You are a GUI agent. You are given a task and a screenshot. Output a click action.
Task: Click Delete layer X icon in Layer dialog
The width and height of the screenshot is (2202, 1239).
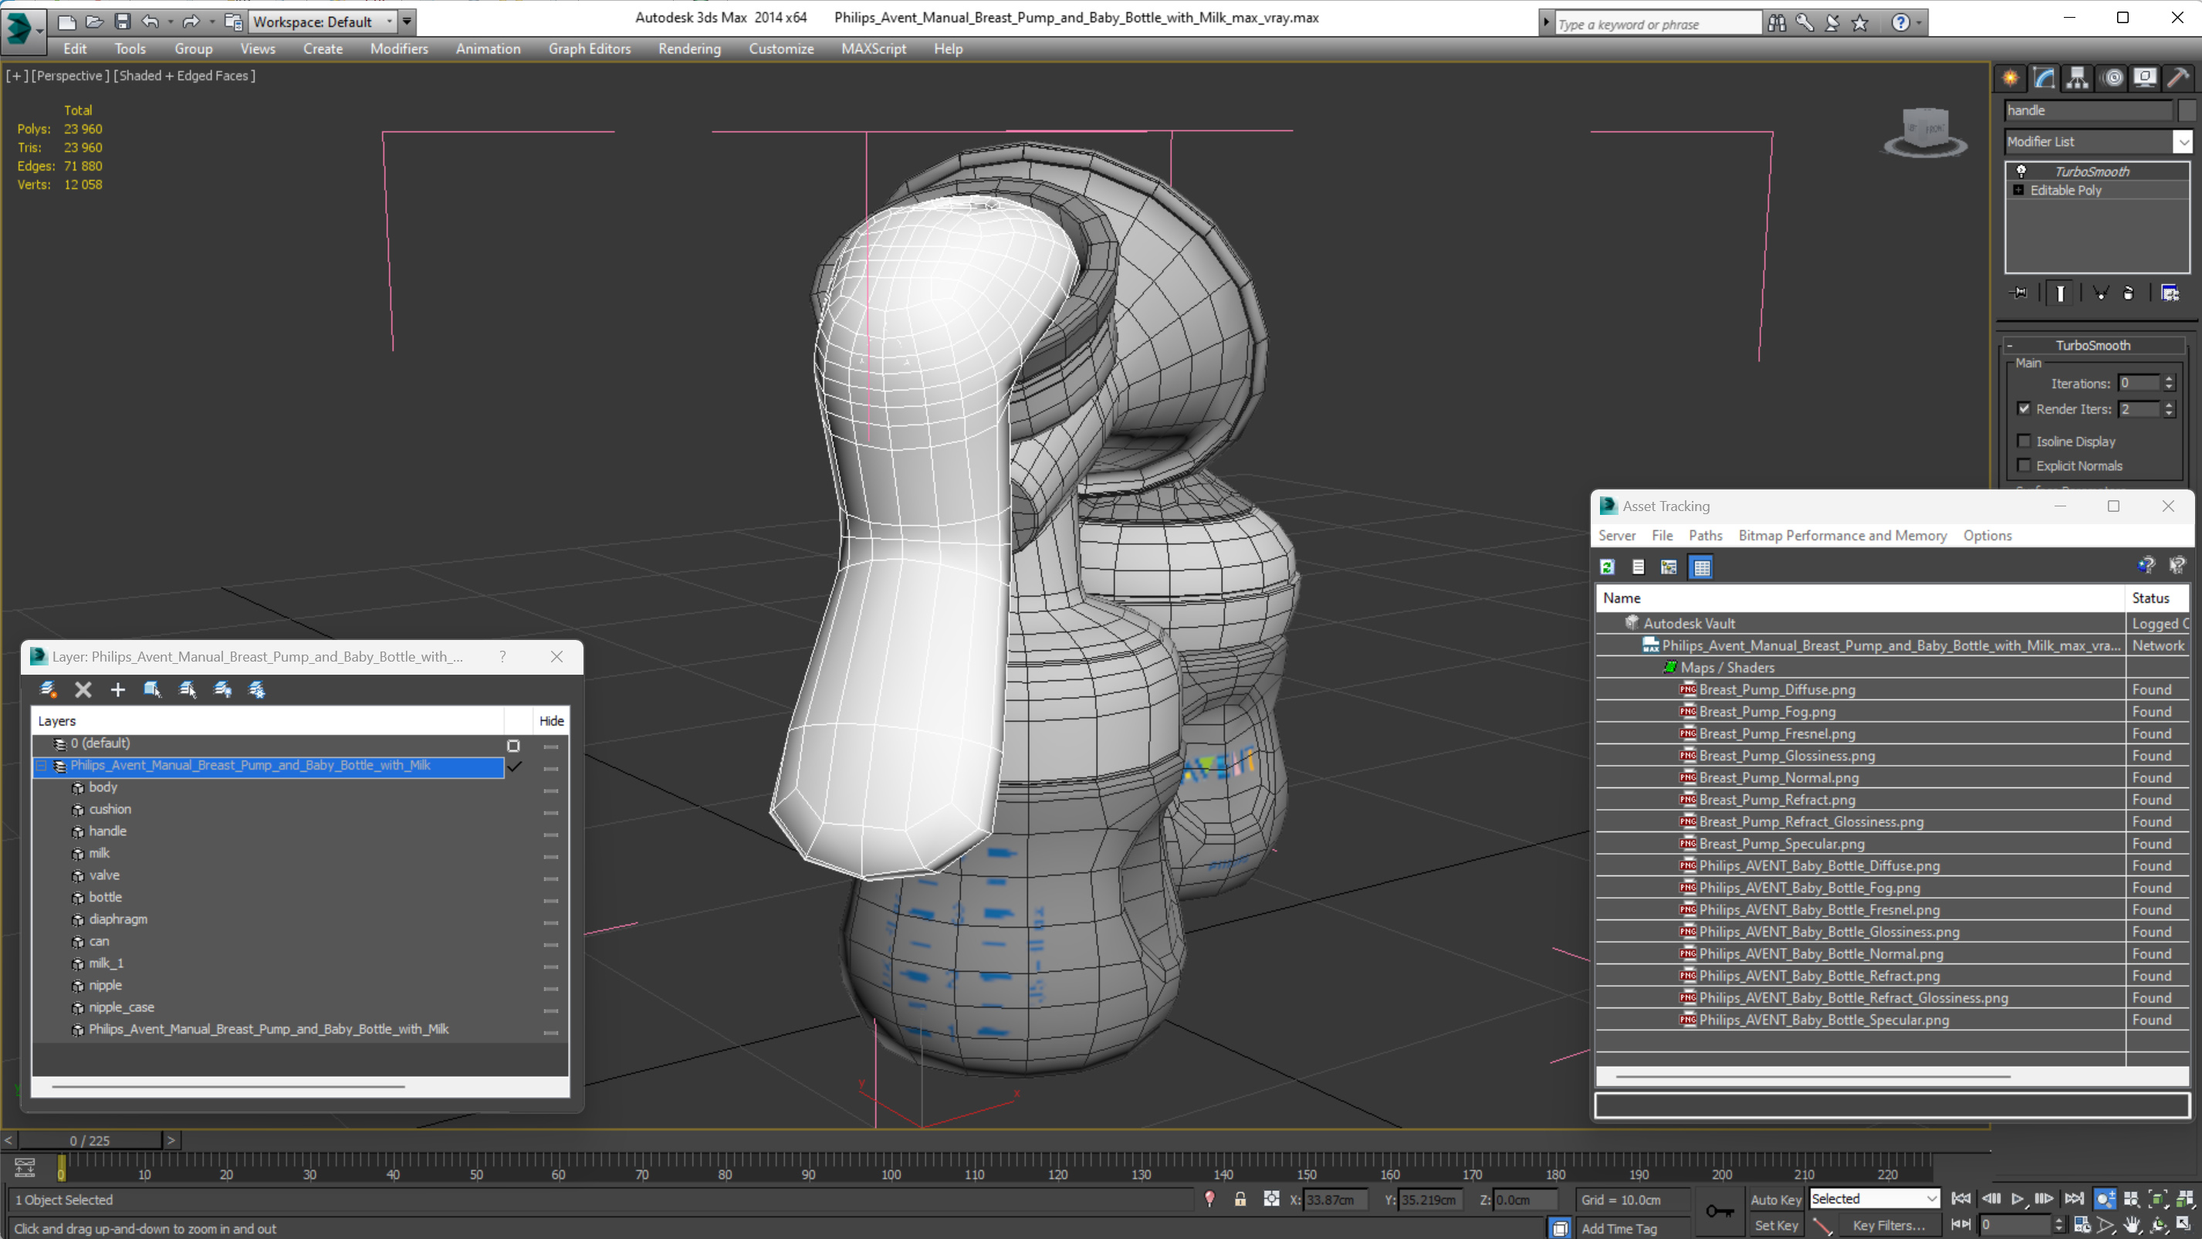pos(83,689)
